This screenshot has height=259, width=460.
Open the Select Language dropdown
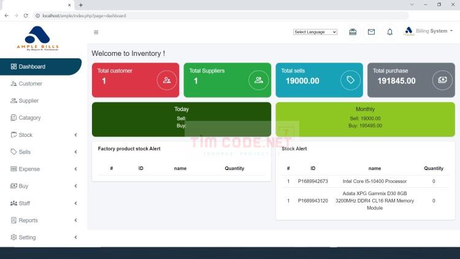coord(315,32)
